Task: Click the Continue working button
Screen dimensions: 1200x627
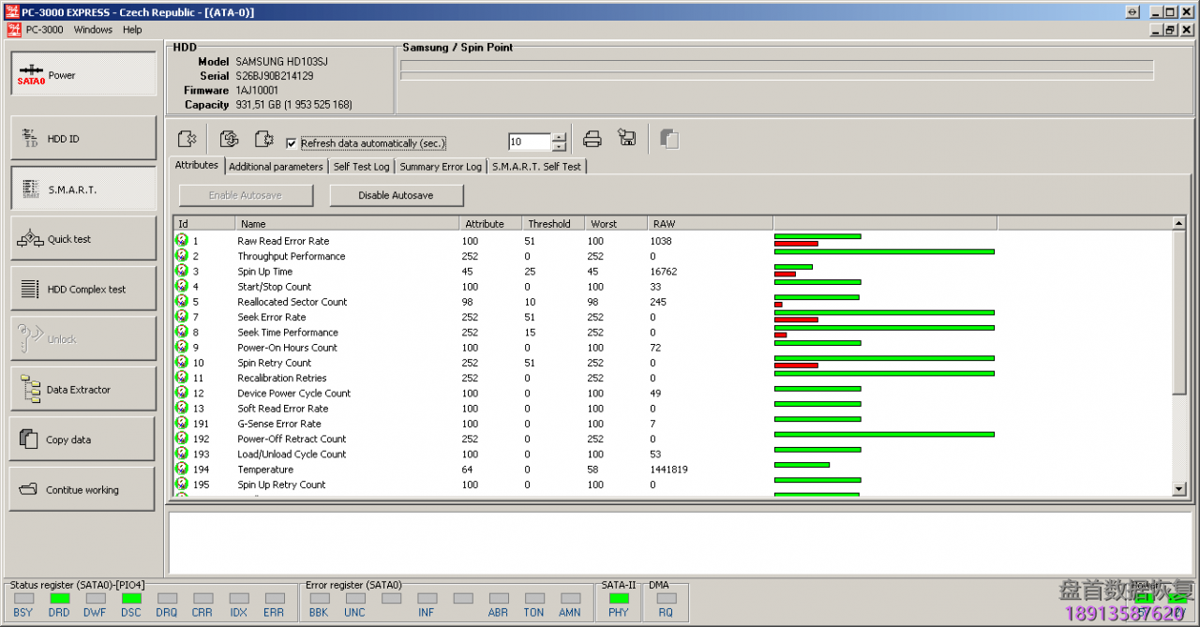Action: click(82, 490)
